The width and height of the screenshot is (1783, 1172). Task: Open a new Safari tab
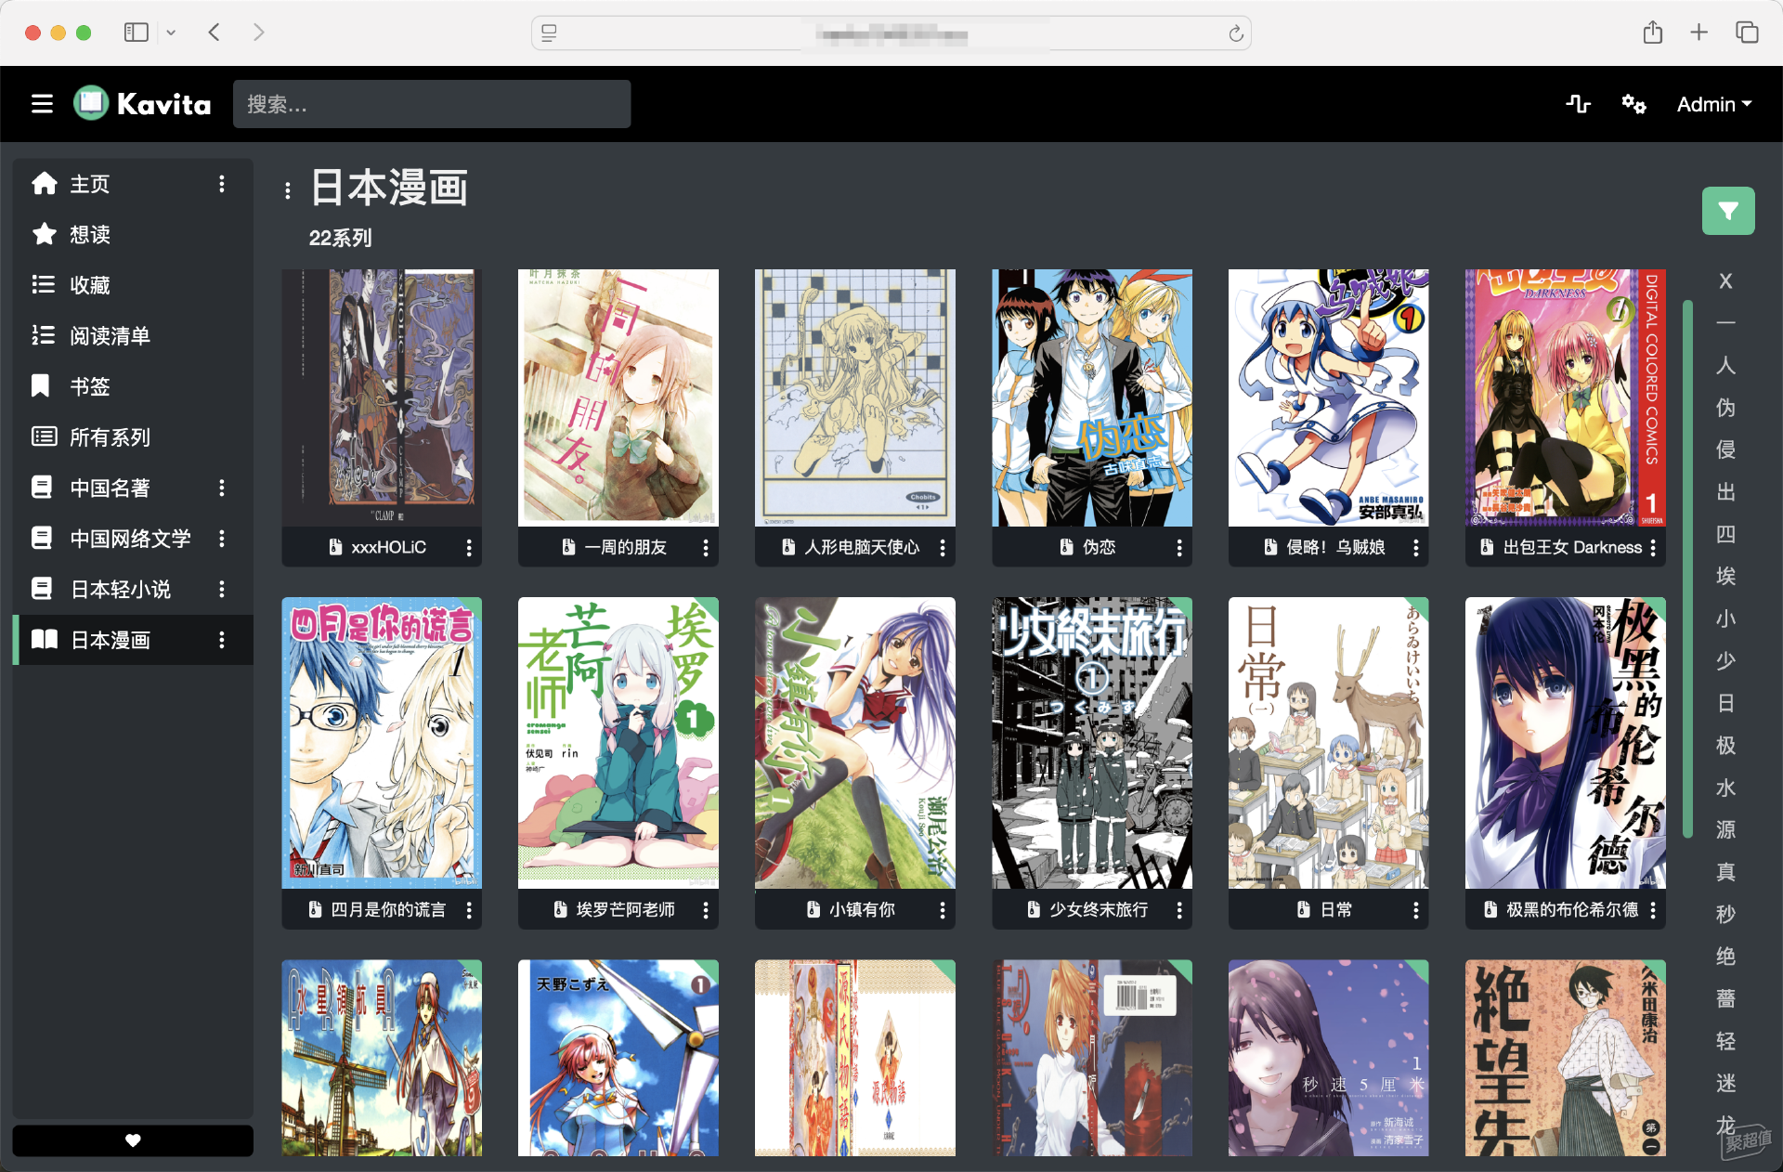(1698, 33)
